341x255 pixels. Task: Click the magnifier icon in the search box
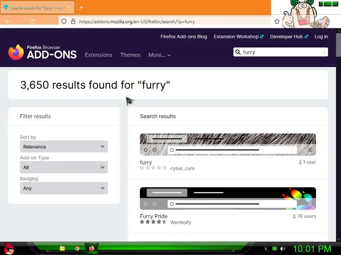pyautogui.click(x=238, y=52)
